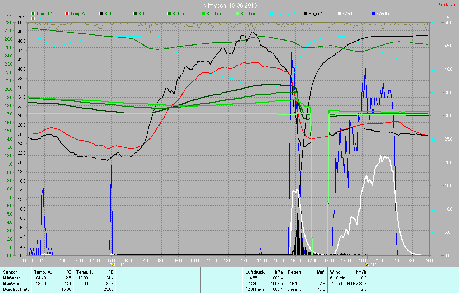Click the Temp. I. average '25.69'
The height and width of the screenshot is (293, 459).
pyautogui.click(x=108, y=289)
